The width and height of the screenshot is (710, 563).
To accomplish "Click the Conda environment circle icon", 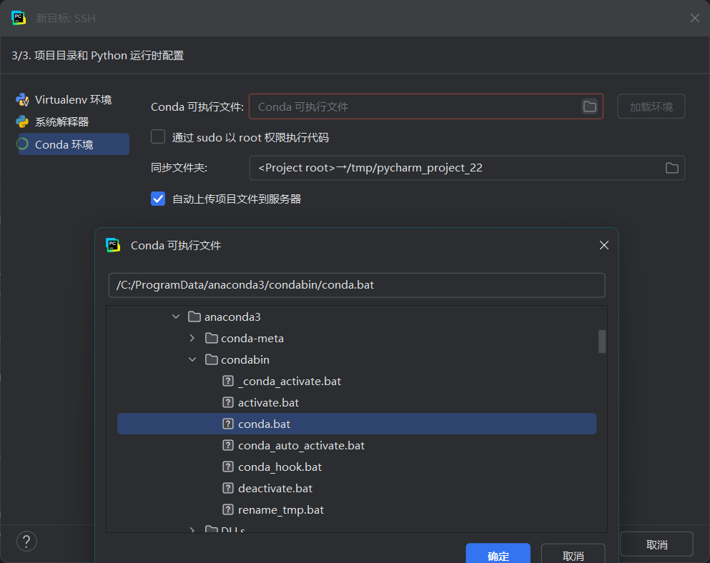I will pyautogui.click(x=22, y=144).
